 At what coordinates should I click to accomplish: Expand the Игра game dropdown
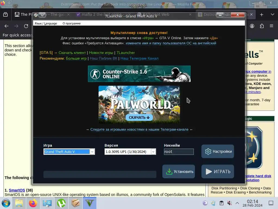(92, 152)
